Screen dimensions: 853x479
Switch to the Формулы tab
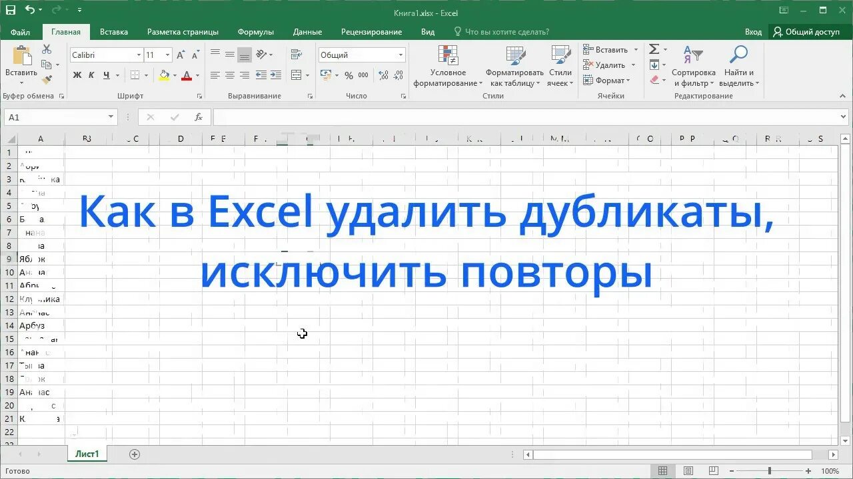coord(256,32)
